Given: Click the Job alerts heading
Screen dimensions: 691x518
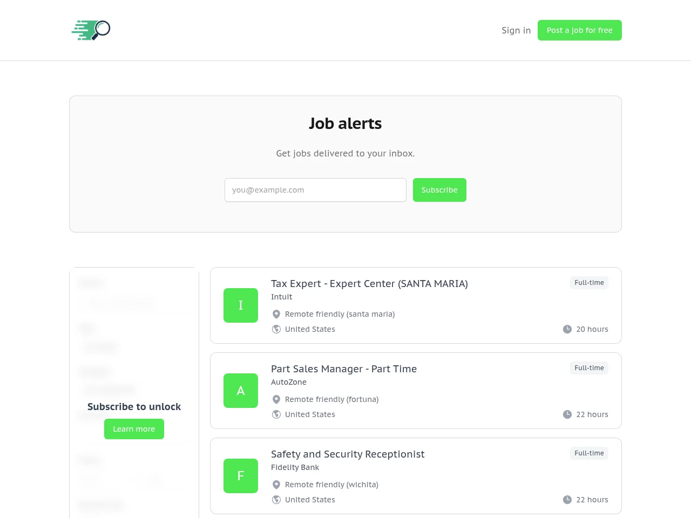Looking at the screenshot, I should (345, 124).
